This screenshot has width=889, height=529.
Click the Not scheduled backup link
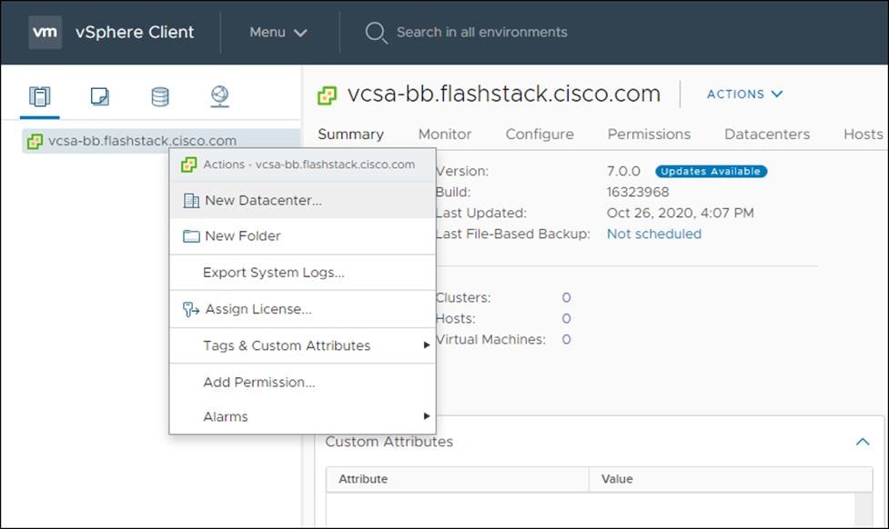(653, 234)
